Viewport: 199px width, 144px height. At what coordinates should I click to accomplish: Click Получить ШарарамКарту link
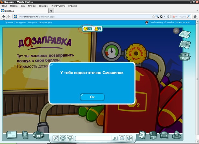click(40, 23)
